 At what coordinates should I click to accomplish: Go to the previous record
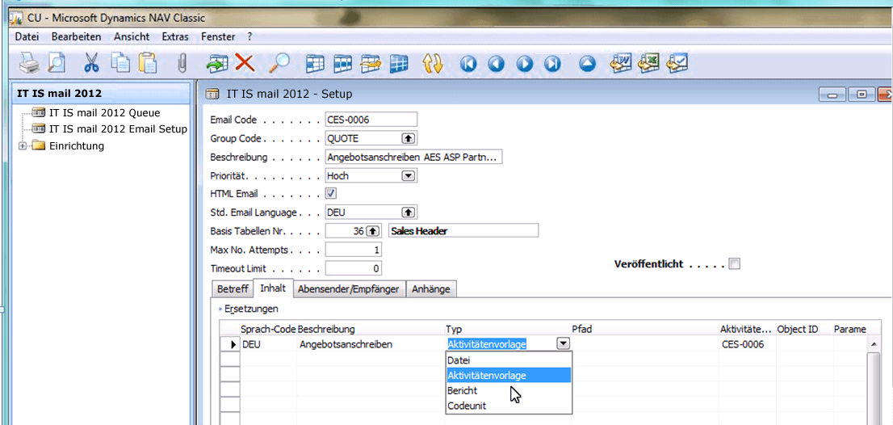point(496,63)
